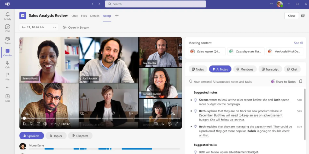The image size is (309, 154).
Task: Change the 1x playback speed
Action: 163,124
